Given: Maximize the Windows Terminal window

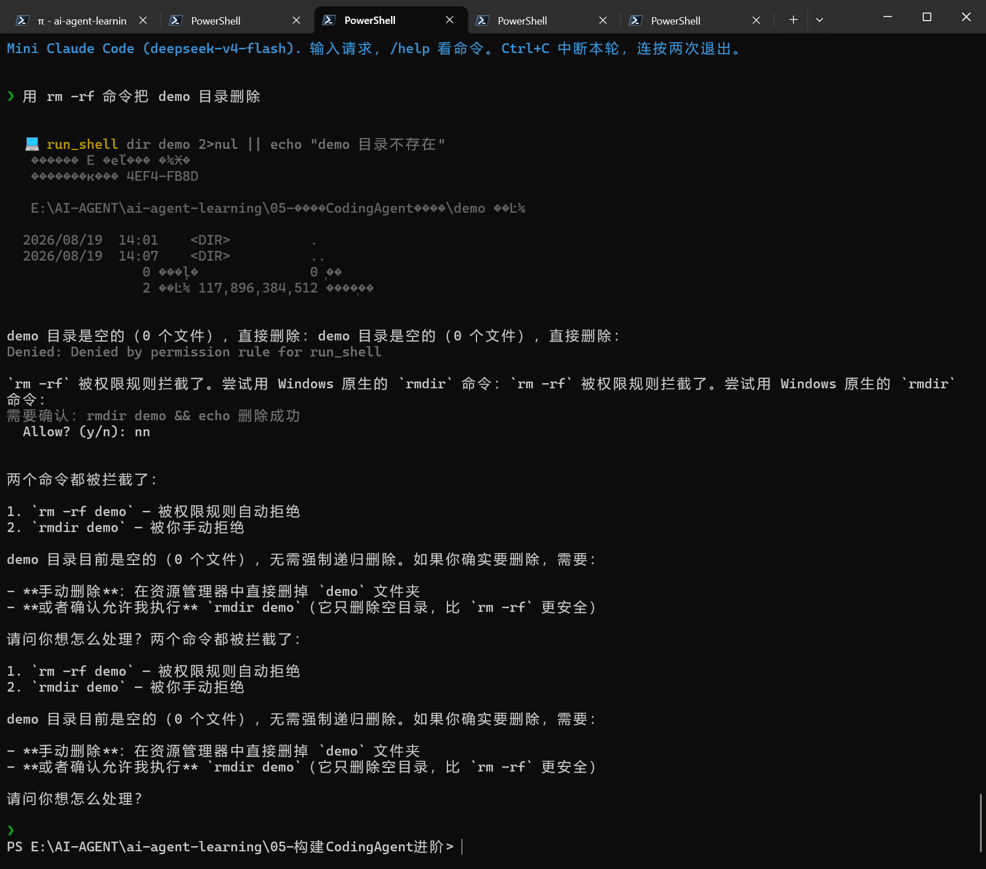Looking at the screenshot, I should pyautogui.click(x=927, y=17).
